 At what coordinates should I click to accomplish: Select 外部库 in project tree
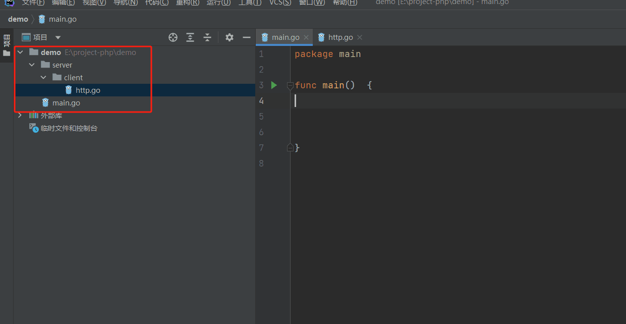pos(51,116)
